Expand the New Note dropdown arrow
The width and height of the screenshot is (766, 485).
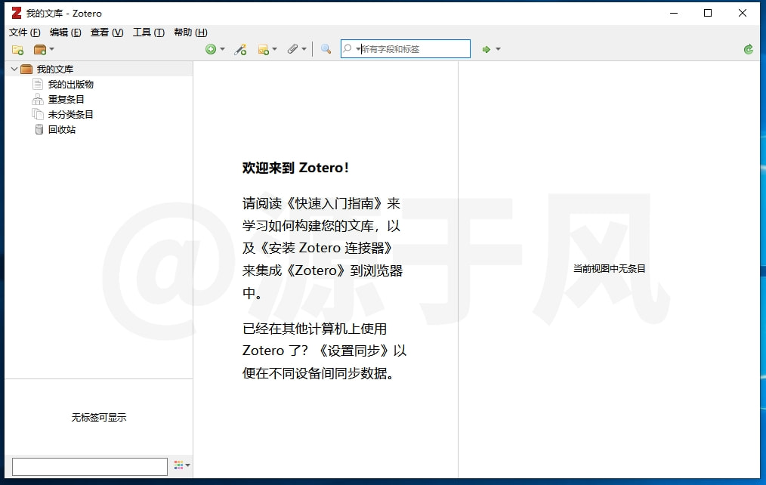(274, 49)
